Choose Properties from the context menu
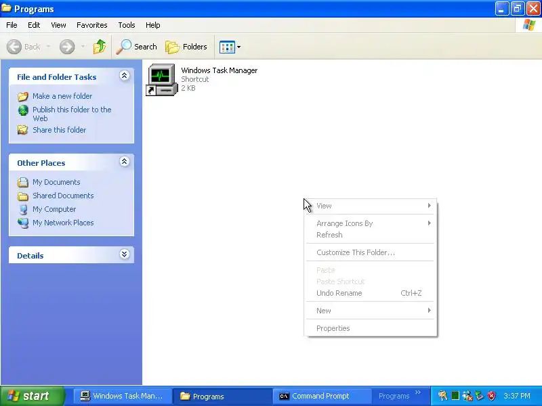Screen dimensions: 542x406 click(370, 328)
